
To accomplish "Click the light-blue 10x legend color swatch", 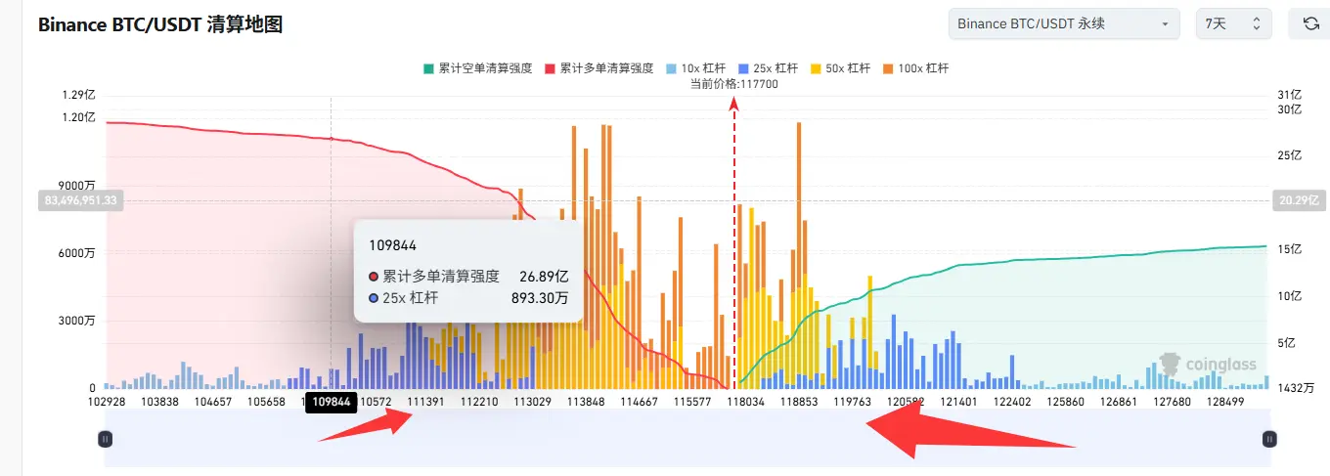I will [x=670, y=68].
